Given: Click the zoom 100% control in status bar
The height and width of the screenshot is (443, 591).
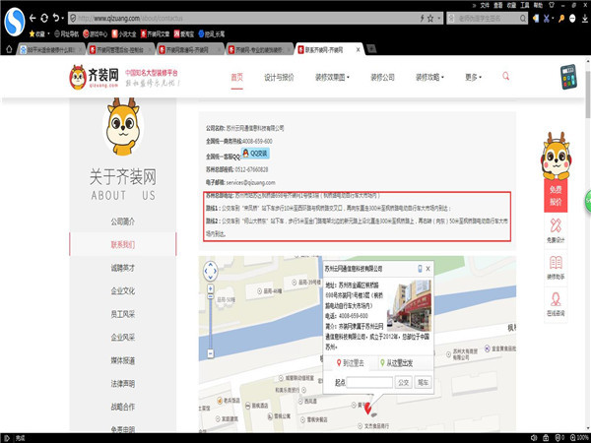Looking at the screenshot, I should [580, 438].
